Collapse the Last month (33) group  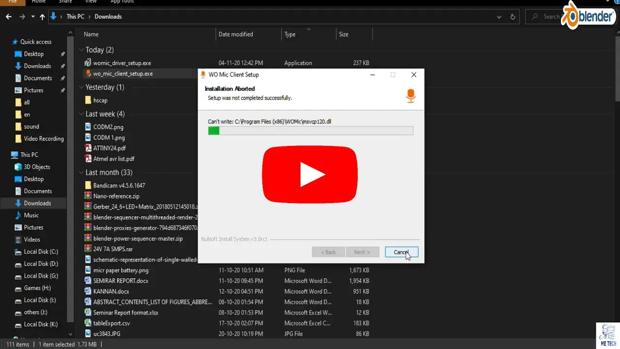pyautogui.click(x=81, y=173)
